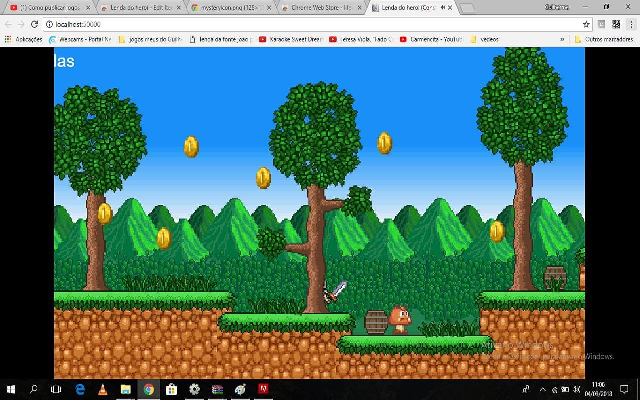Image resolution: width=640 pixels, height=400 pixels.
Task: Mute audio on the Lenda do heroi tab
Action: [x=442, y=8]
